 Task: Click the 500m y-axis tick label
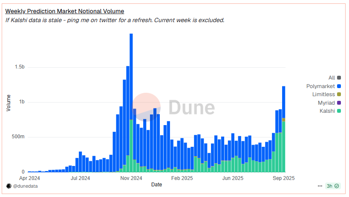click(18, 137)
